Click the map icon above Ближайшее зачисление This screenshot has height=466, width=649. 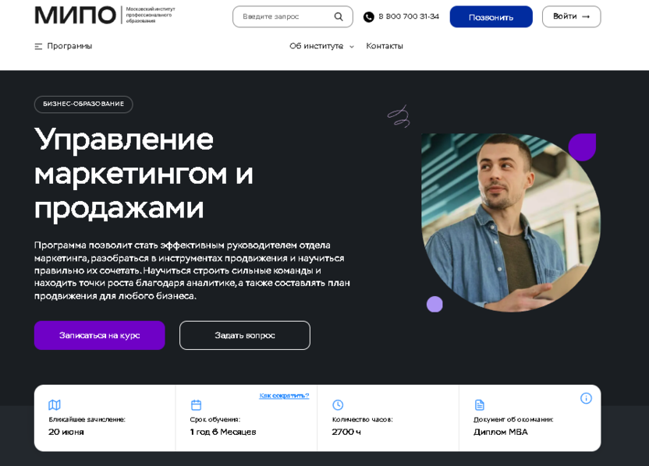tap(55, 404)
